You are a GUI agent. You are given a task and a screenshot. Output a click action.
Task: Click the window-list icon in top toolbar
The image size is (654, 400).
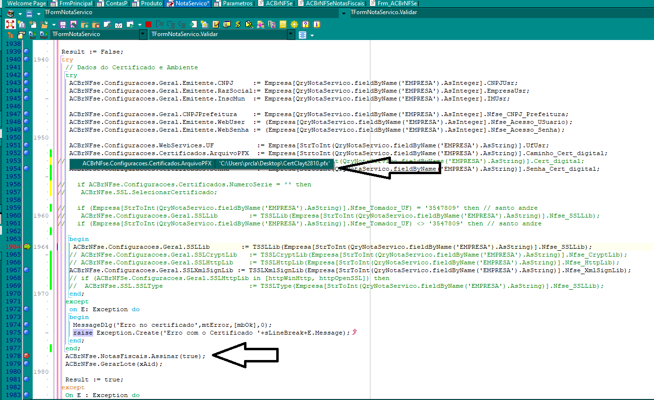(29, 13)
